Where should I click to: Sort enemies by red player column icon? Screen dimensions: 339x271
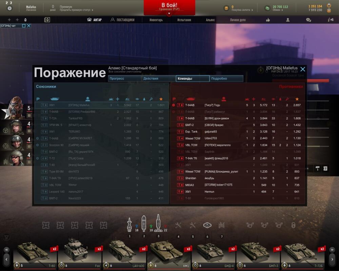[x=224, y=99]
